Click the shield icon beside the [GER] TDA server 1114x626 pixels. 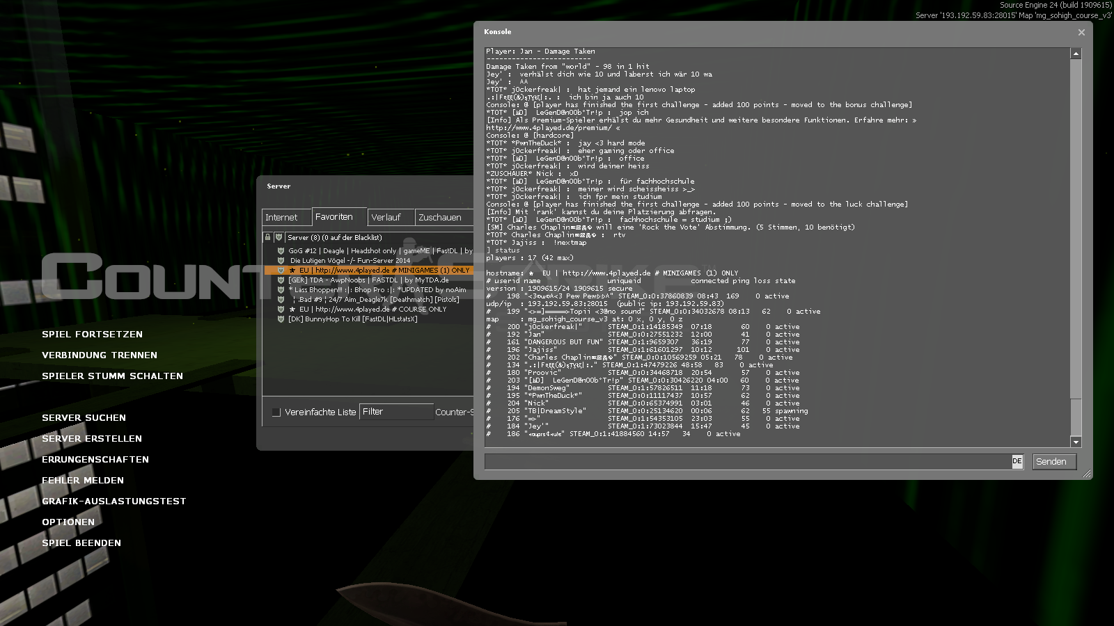(x=281, y=280)
